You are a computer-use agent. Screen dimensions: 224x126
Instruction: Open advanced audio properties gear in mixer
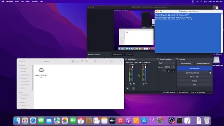(127, 89)
